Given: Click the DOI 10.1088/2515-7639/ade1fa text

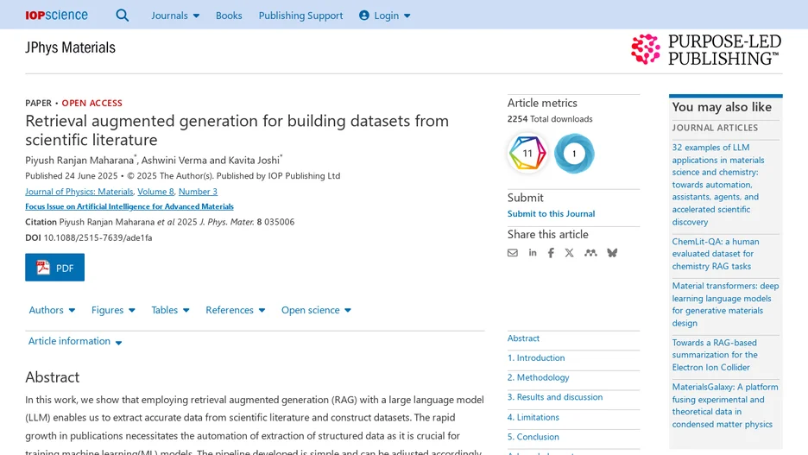Looking at the screenshot, I should pyautogui.click(x=98, y=238).
